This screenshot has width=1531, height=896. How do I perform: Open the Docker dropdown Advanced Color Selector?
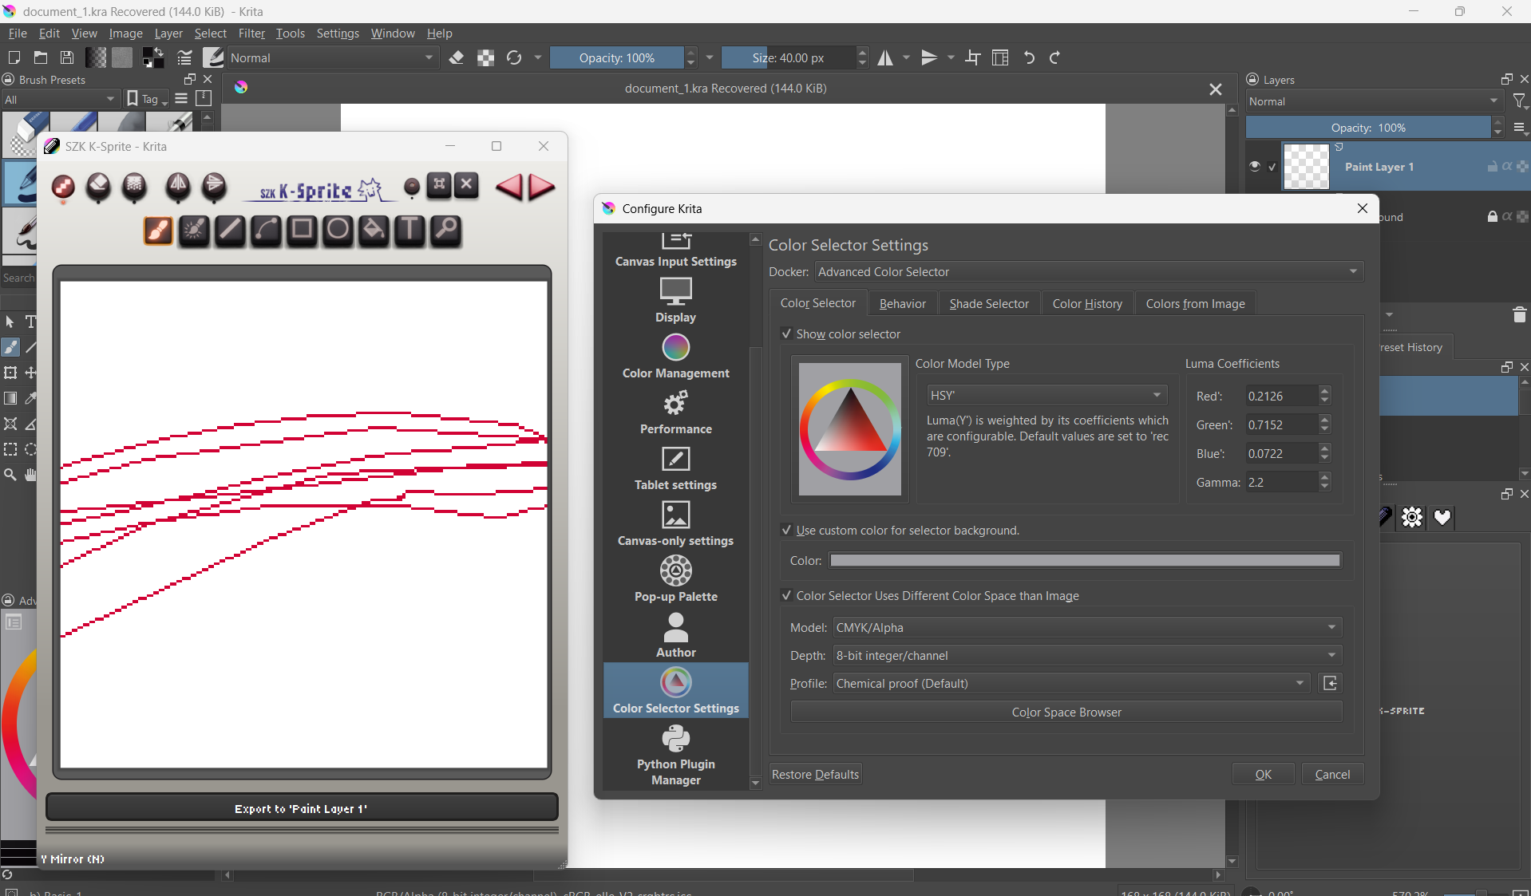coord(1089,271)
